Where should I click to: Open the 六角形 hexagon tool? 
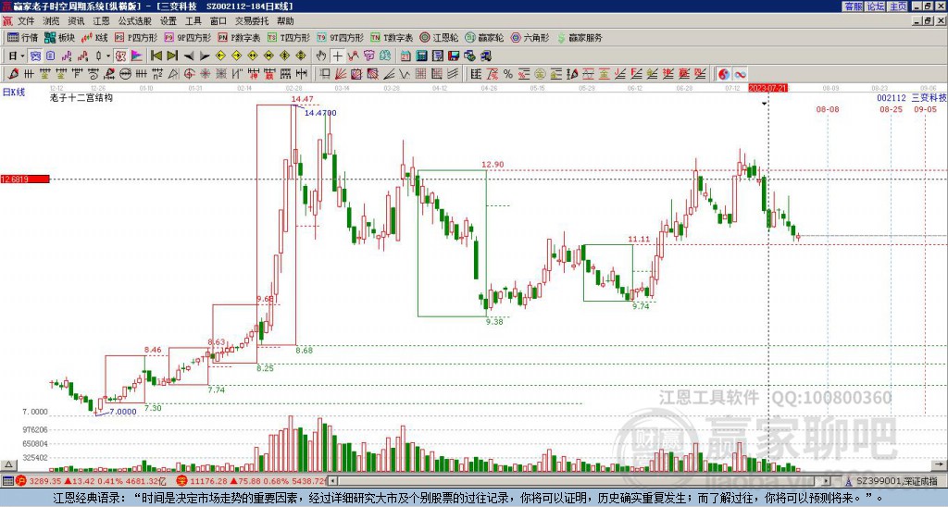[530, 37]
